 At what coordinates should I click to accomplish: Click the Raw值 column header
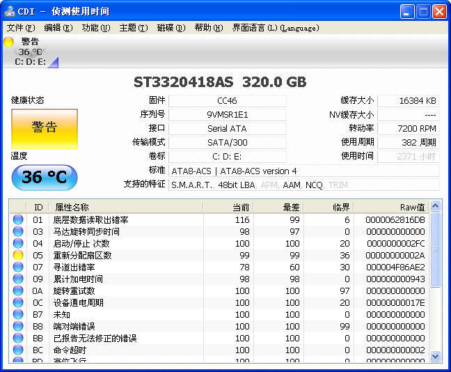[x=411, y=207]
